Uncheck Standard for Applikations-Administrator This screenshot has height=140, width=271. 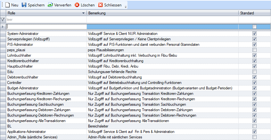254,132
